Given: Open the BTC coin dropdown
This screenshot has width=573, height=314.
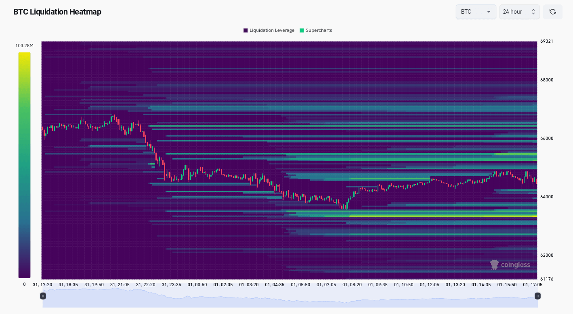Looking at the screenshot, I should tap(476, 12).
